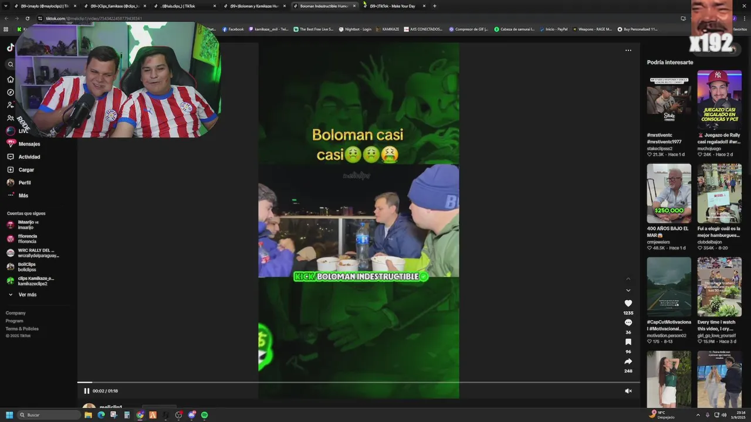Go to next video with down chevron

[628, 290]
